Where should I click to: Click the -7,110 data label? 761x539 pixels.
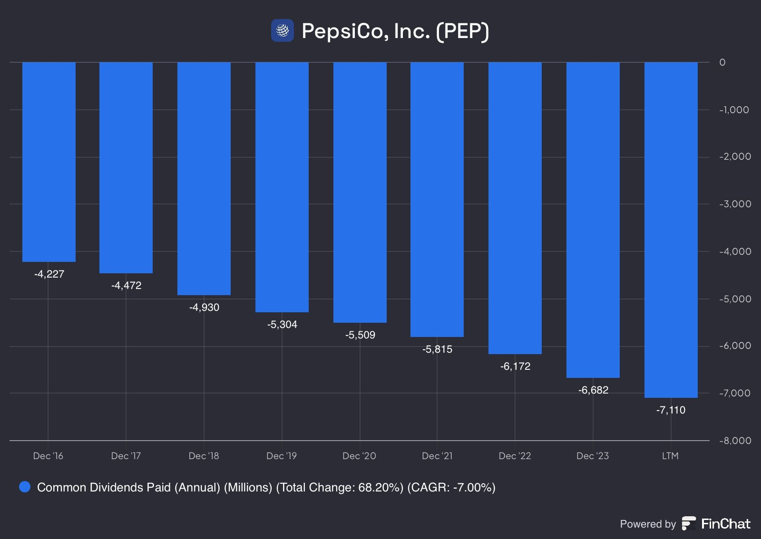tap(671, 410)
